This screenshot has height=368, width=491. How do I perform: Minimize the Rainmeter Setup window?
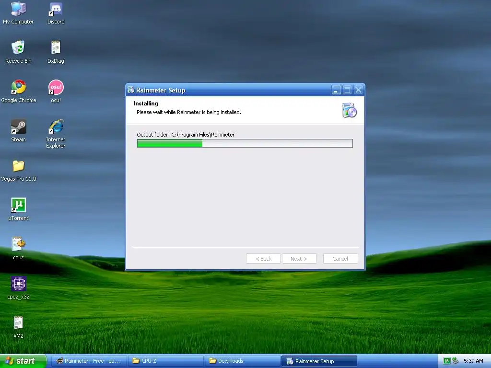point(336,90)
